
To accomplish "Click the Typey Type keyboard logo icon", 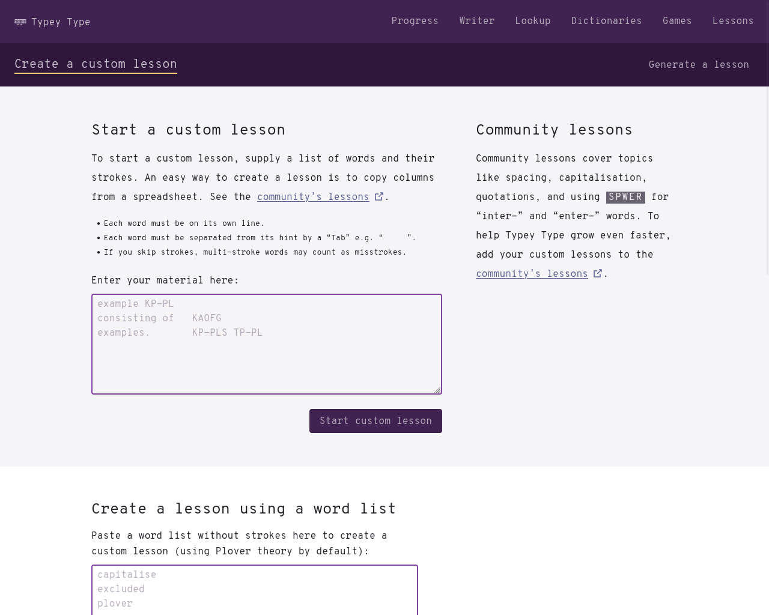I will click(x=20, y=22).
